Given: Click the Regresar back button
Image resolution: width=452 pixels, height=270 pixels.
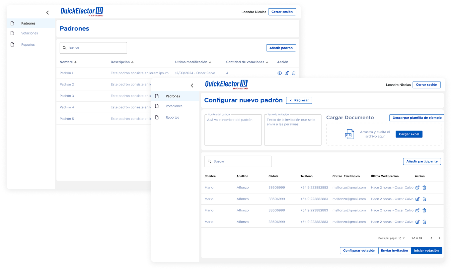Looking at the screenshot, I should point(299,100).
